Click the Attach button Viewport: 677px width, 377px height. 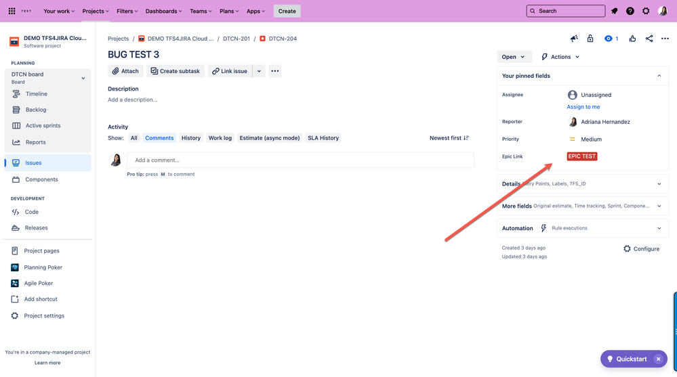tap(125, 71)
